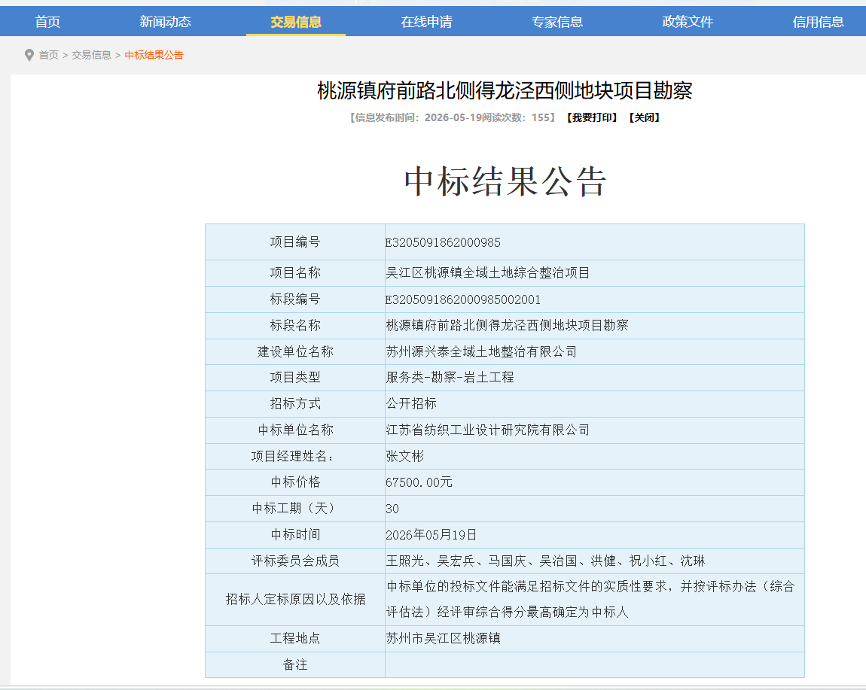Switch to the 信用信息 tab
Image resolution: width=866 pixels, height=690 pixels.
pyautogui.click(x=818, y=22)
